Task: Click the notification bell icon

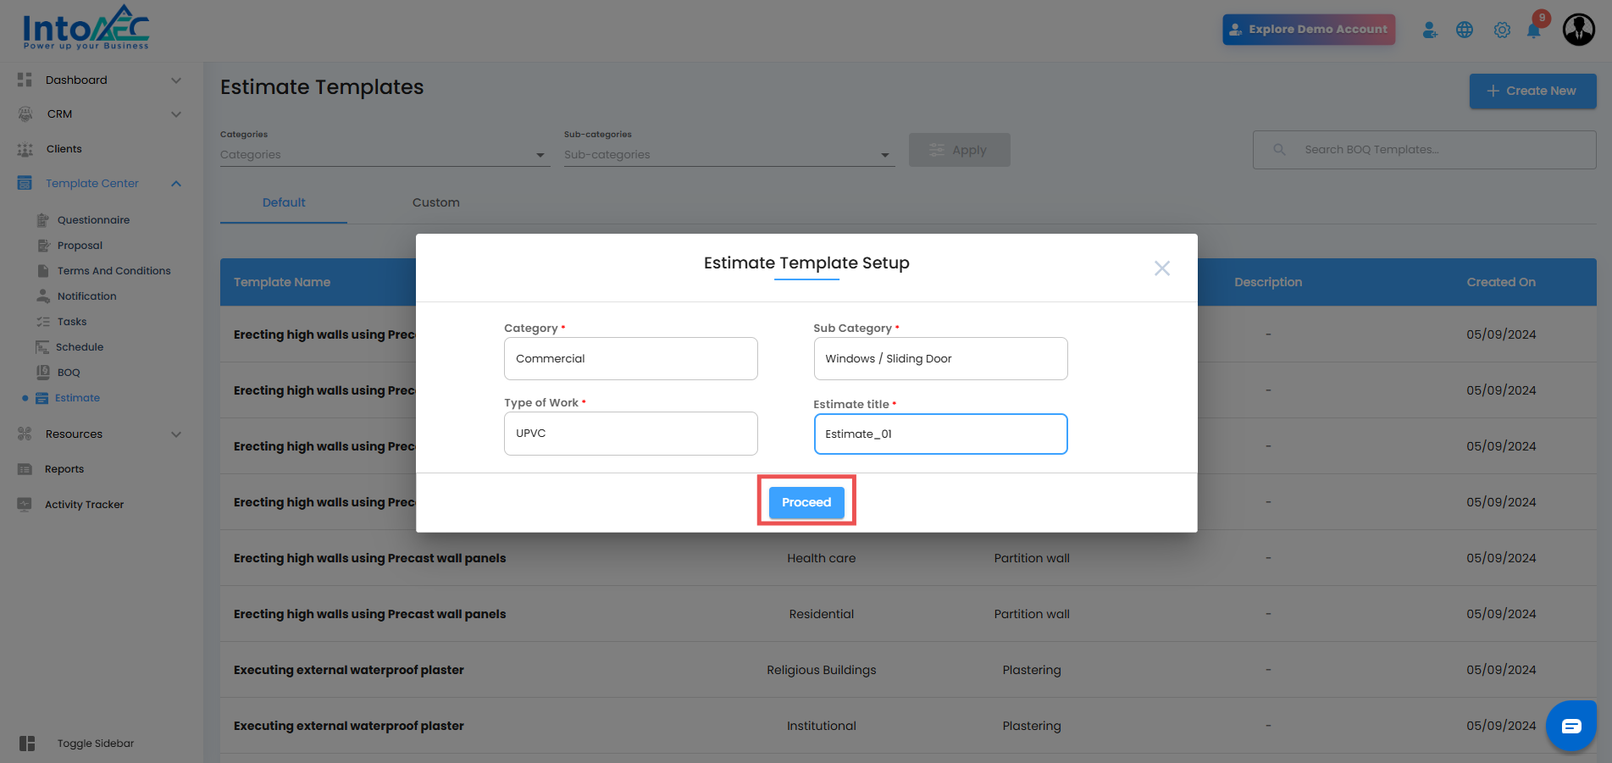Action: (1533, 30)
